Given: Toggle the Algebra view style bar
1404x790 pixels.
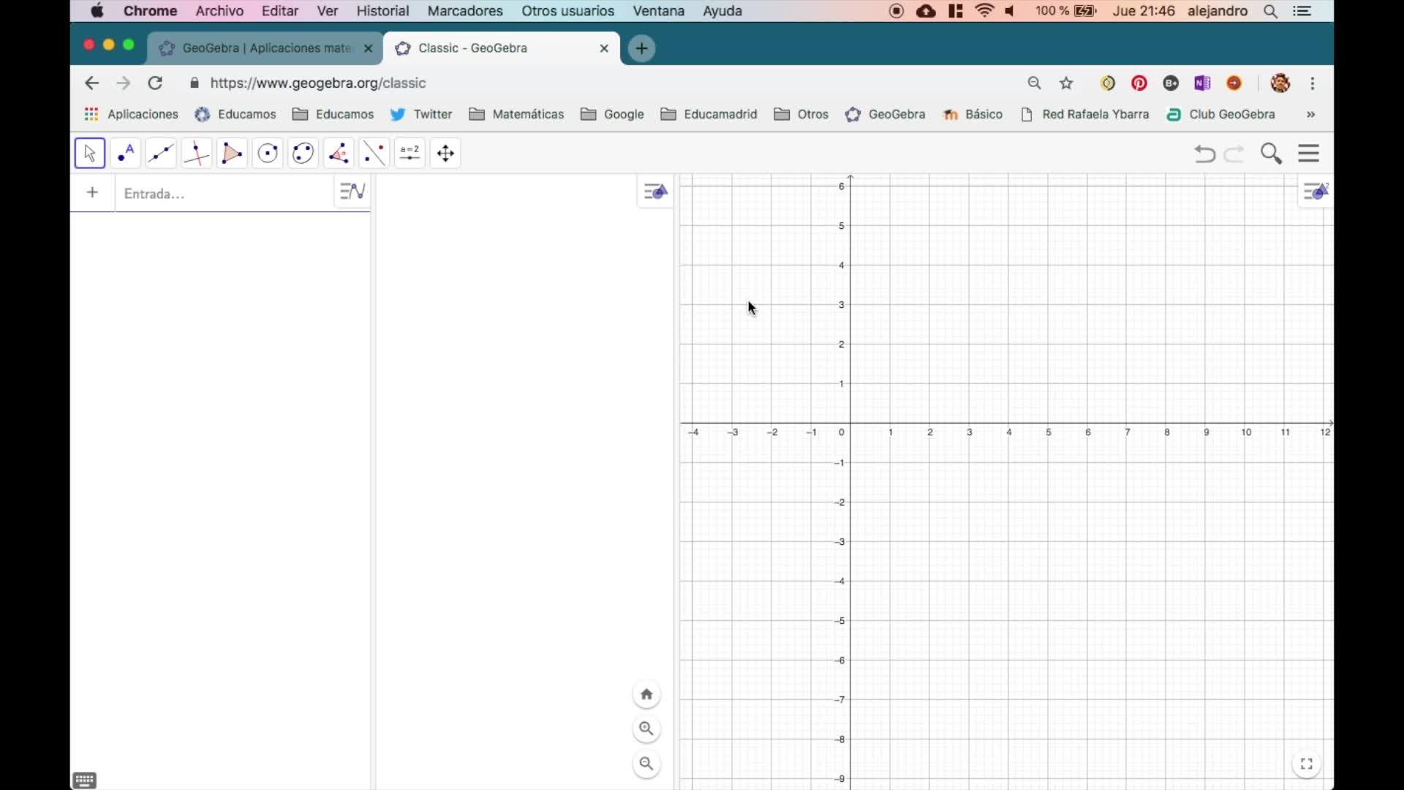Looking at the screenshot, I should click(x=352, y=192).
